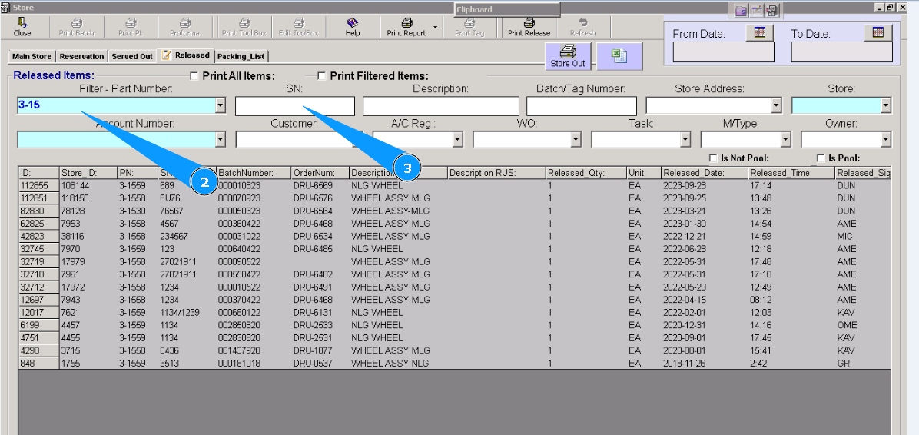Expand the Filter Part Number dropdown
This screenshot has width=919, height=435.
221,106
